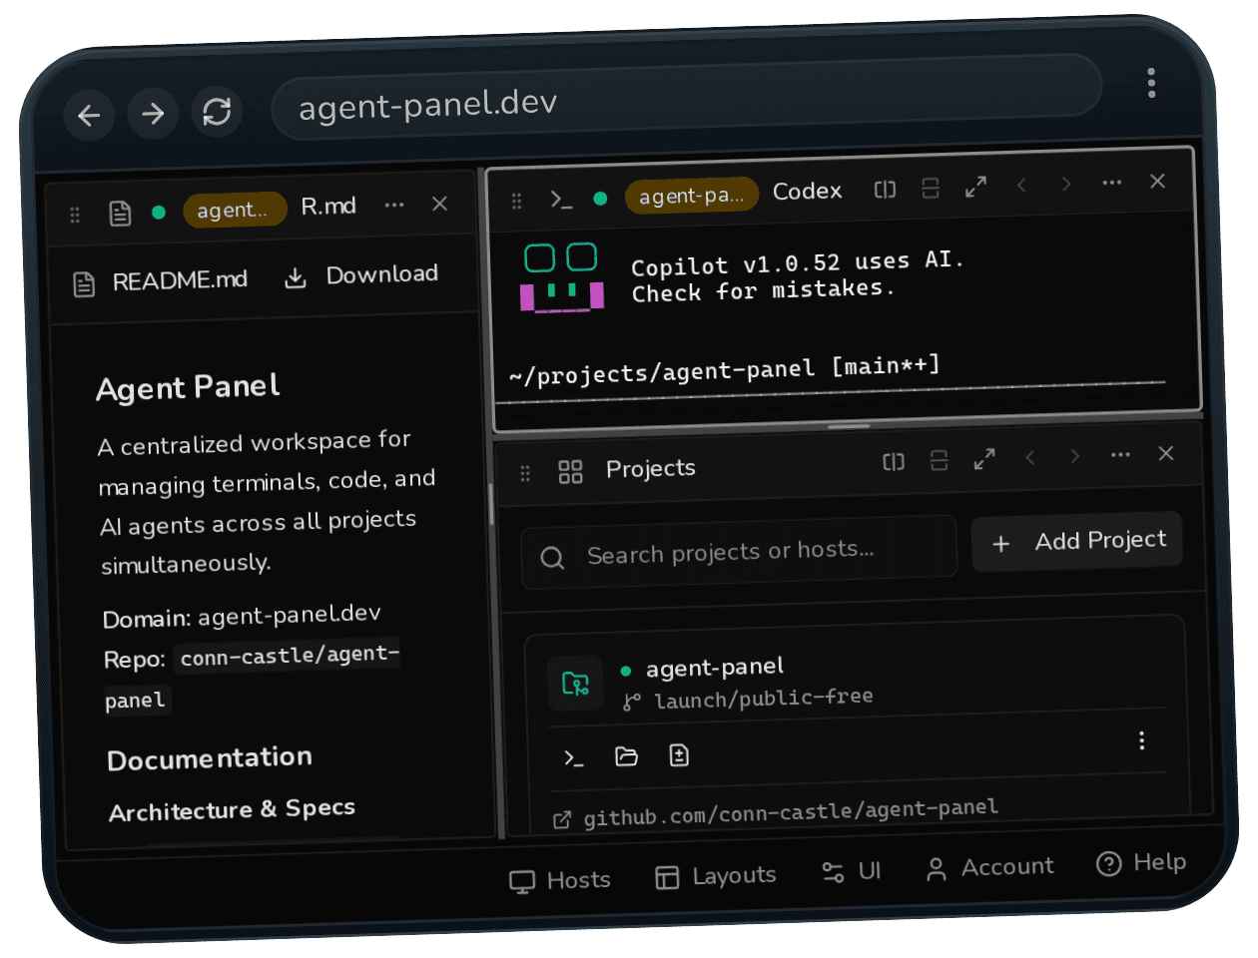Select the R.md tab label
Screen dimensions: 1258x958
[x=328, y=207]
